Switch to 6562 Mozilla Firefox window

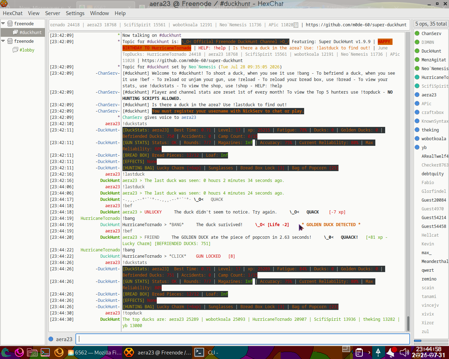click(x=94, y=352)
